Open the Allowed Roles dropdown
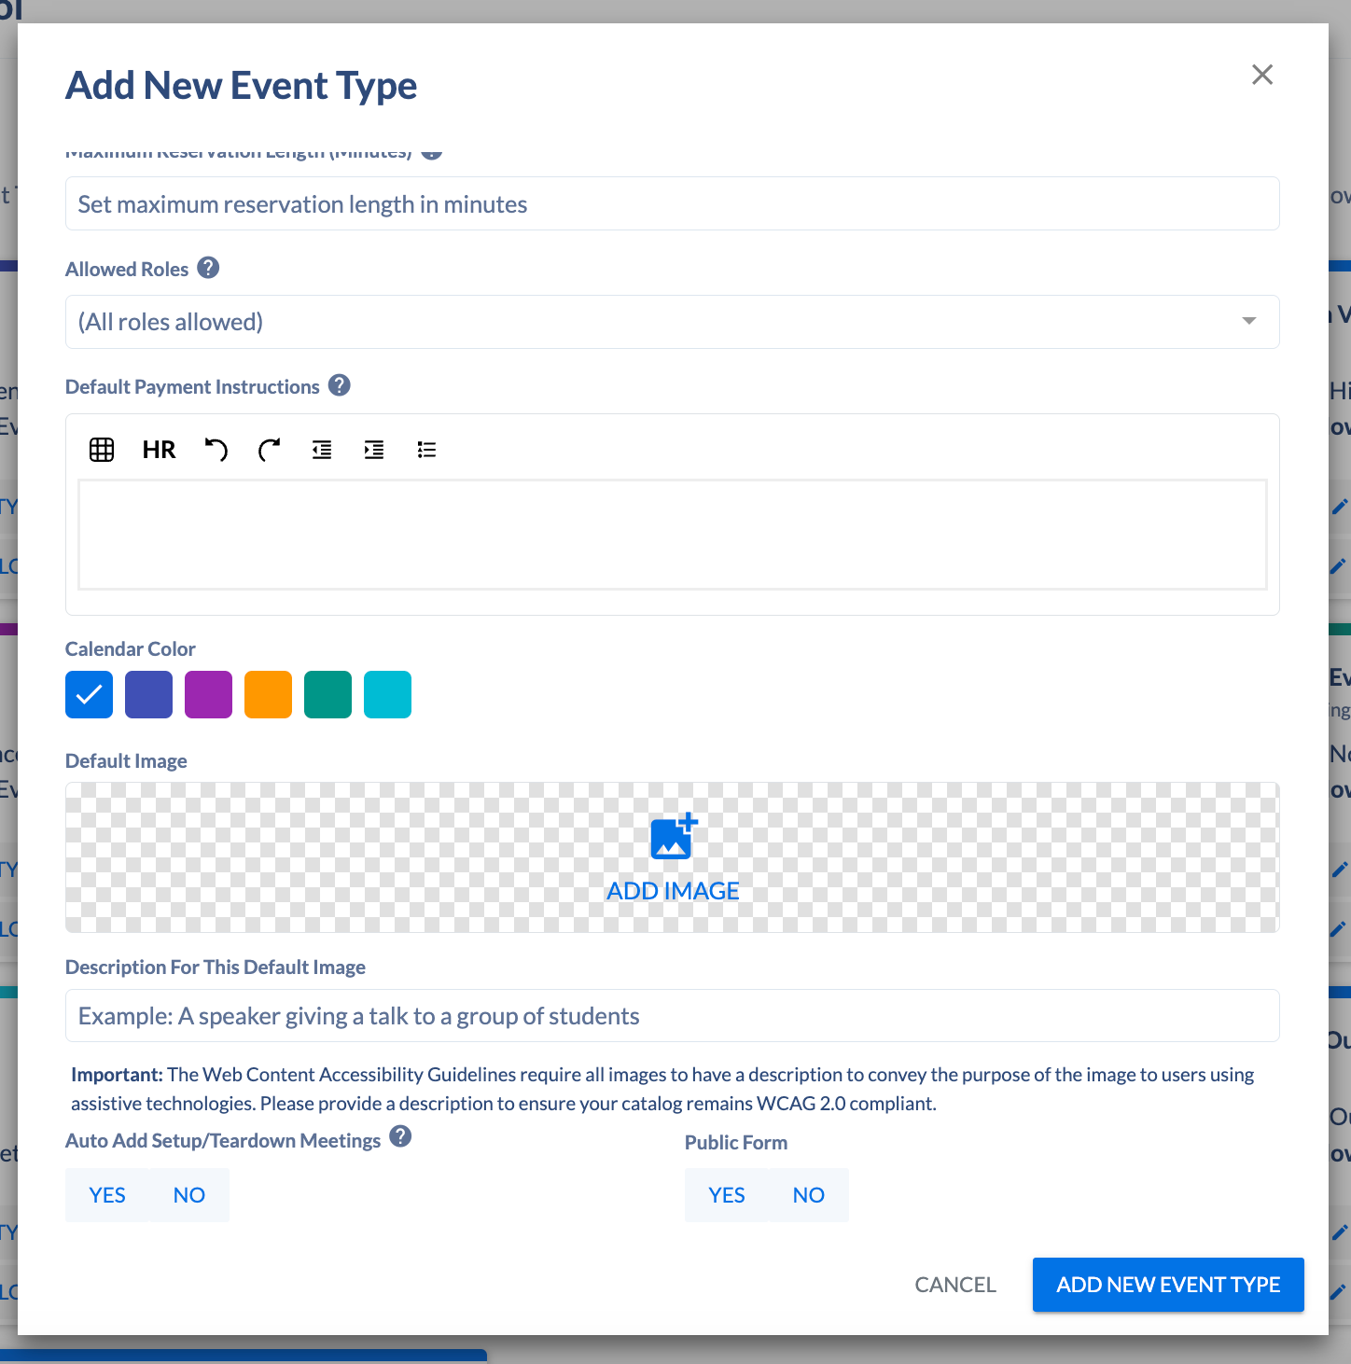Screen dimensions: 1351x1364 (672, 322)
